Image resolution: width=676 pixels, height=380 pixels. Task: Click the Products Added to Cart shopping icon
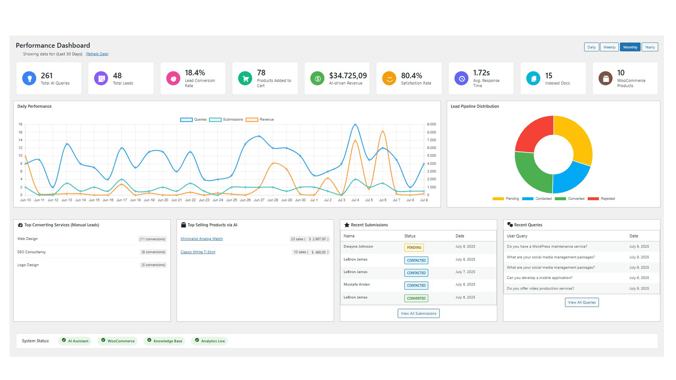point(245,78)
